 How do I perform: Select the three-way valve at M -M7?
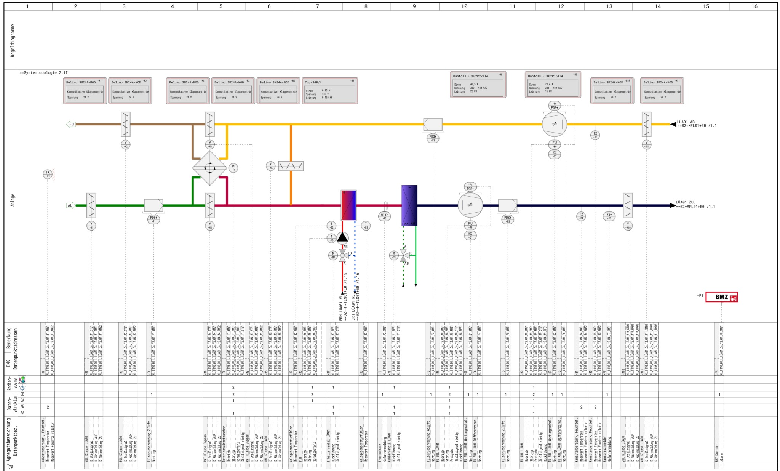344,255
